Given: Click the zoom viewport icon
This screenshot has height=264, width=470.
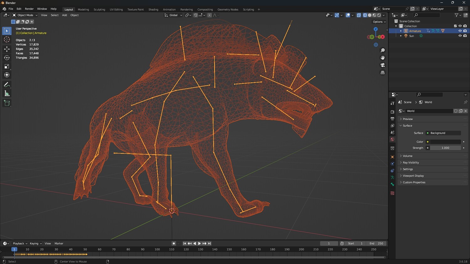Looking at the screenshot, I should [383, 50].
